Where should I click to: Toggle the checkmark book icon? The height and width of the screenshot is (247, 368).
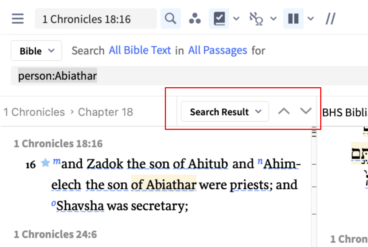(x=219, y=19)
